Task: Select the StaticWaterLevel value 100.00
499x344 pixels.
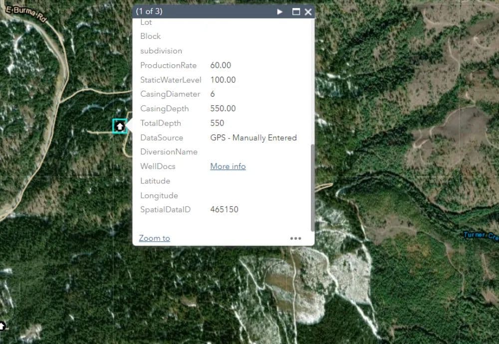Action: [223, 80]
